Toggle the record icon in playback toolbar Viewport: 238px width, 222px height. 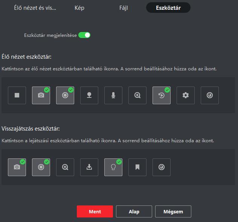coord(41,167)
